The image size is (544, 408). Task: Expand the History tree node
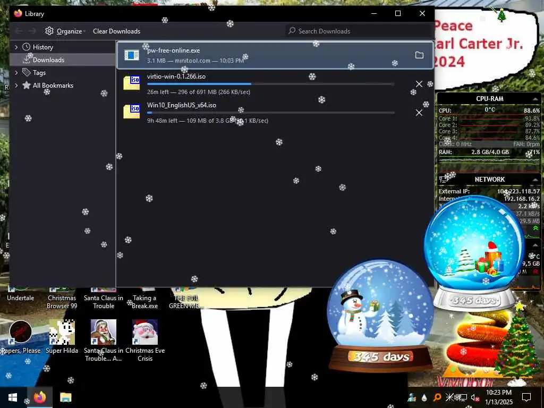pos(16,47)
